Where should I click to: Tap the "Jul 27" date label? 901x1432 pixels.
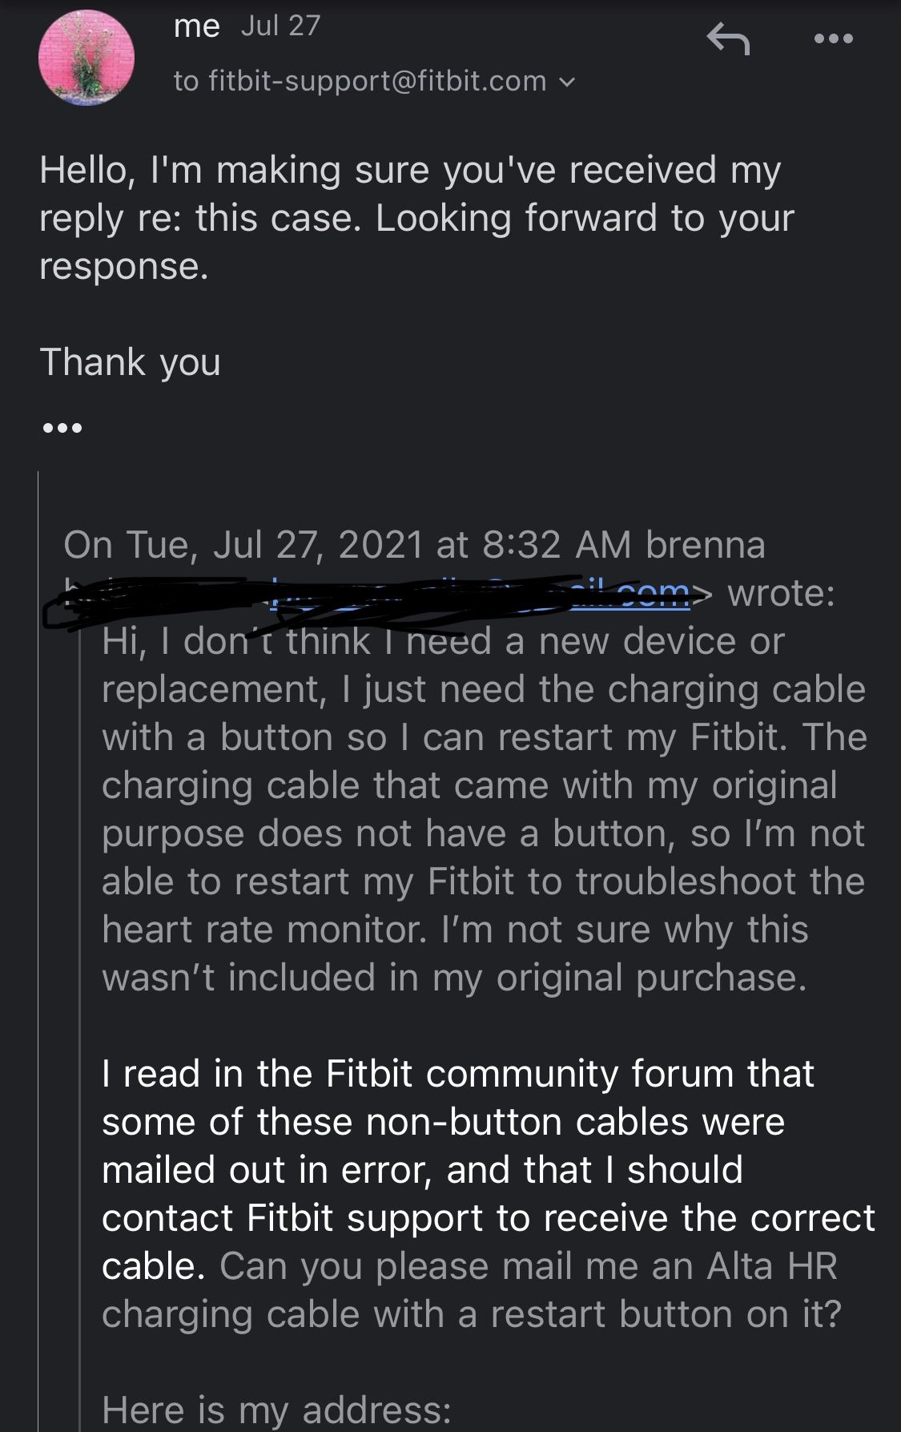[x=280, y=26]
